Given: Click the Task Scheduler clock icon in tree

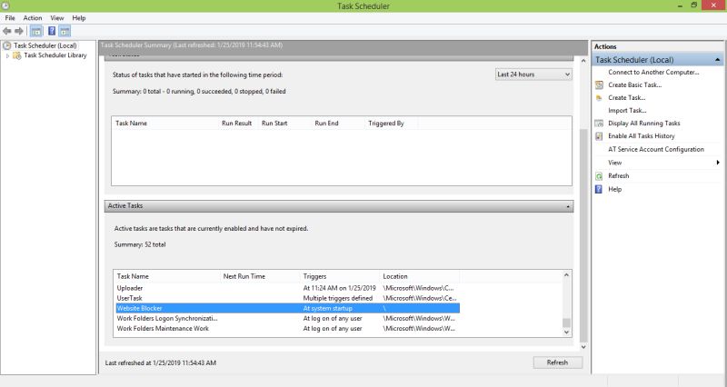Looking at the screenshot, I should pyautogui.click(x=7, y=45).
